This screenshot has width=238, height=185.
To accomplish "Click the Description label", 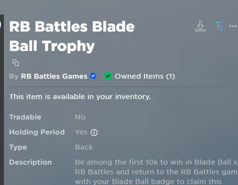I will pos(30,162).
